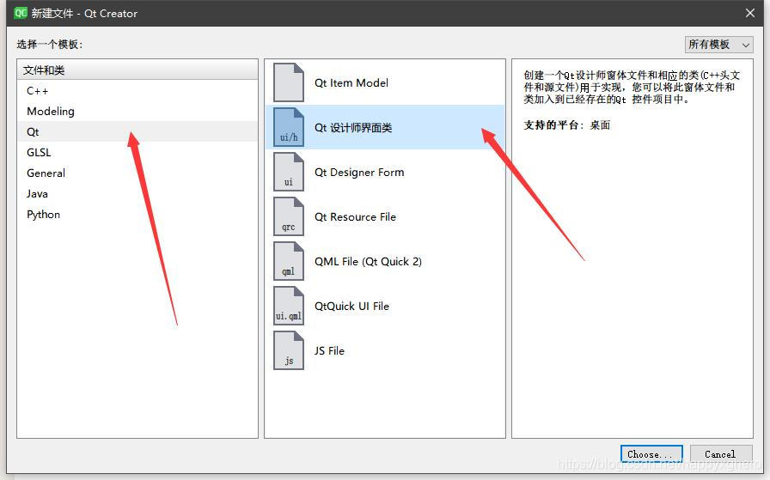The width and height of the screenshot is (770, 480).
Task: Click the ui.qml QtQuick UI icon
Action: pyautogui.click(x=288, y=306)
